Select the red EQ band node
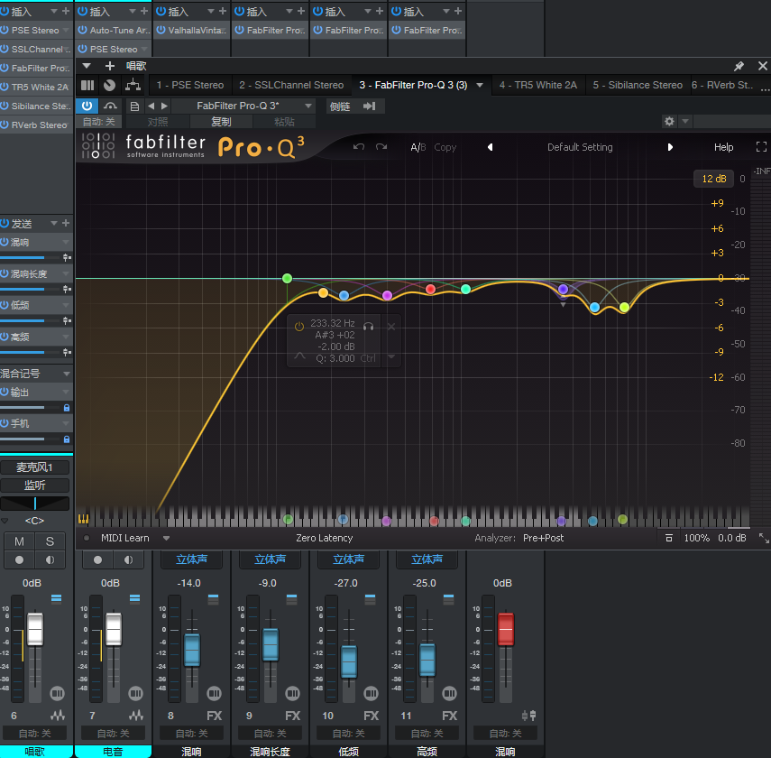The width and height of the screenshot is (771, 758). [430, 289]
